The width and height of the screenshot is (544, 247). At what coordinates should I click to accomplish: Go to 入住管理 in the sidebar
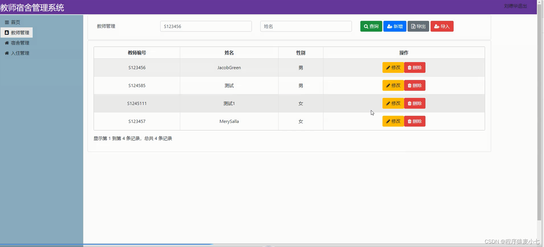point(17,53)
